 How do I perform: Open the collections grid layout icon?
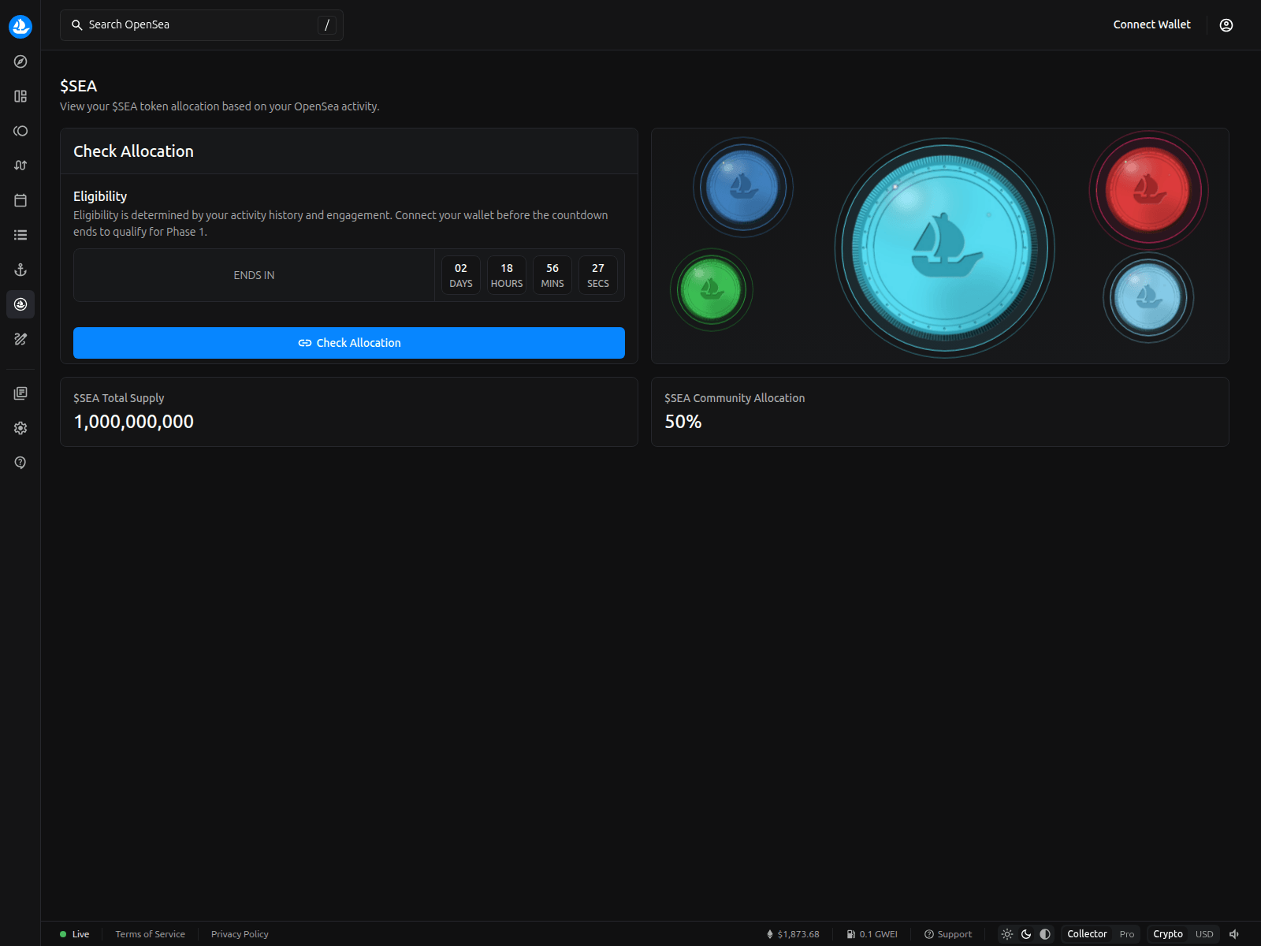click(x=20, y=96)
